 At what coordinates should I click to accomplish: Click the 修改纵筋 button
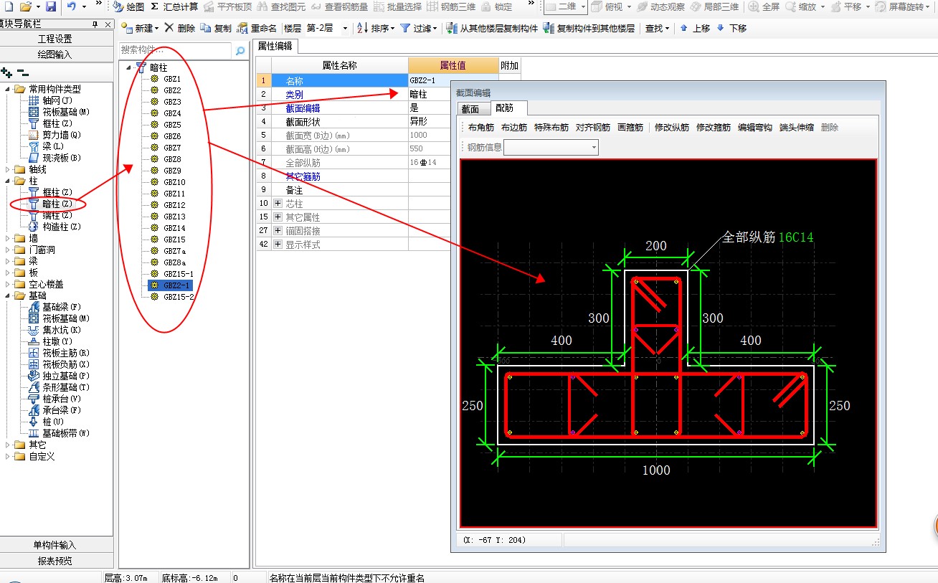tap(672, 128)
